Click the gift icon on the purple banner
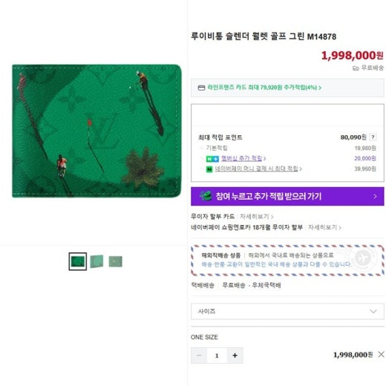Viewport: 386px width, 386px height. point(206,196)
